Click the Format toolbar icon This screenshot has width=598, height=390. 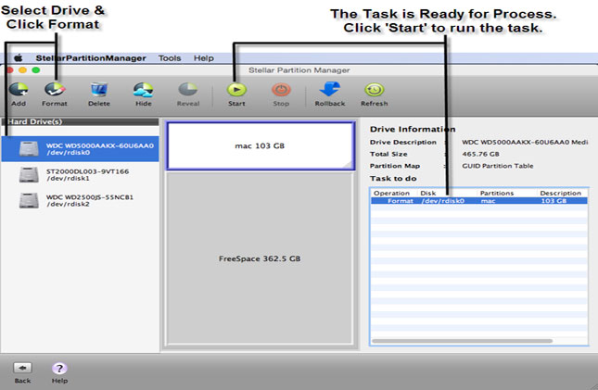tap(55, 90)
